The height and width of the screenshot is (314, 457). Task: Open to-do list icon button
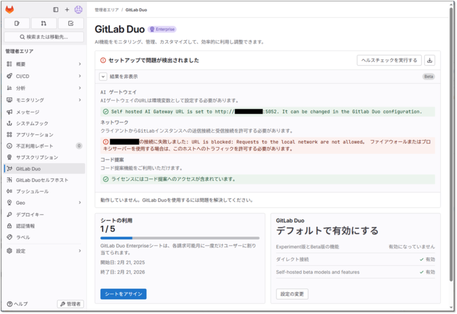[x=71, y=23]
